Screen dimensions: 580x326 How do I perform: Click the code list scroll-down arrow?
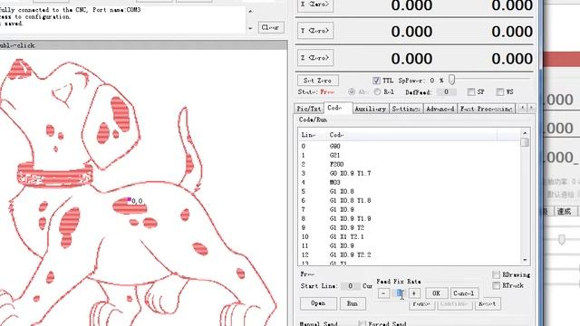tap(525, 260)
